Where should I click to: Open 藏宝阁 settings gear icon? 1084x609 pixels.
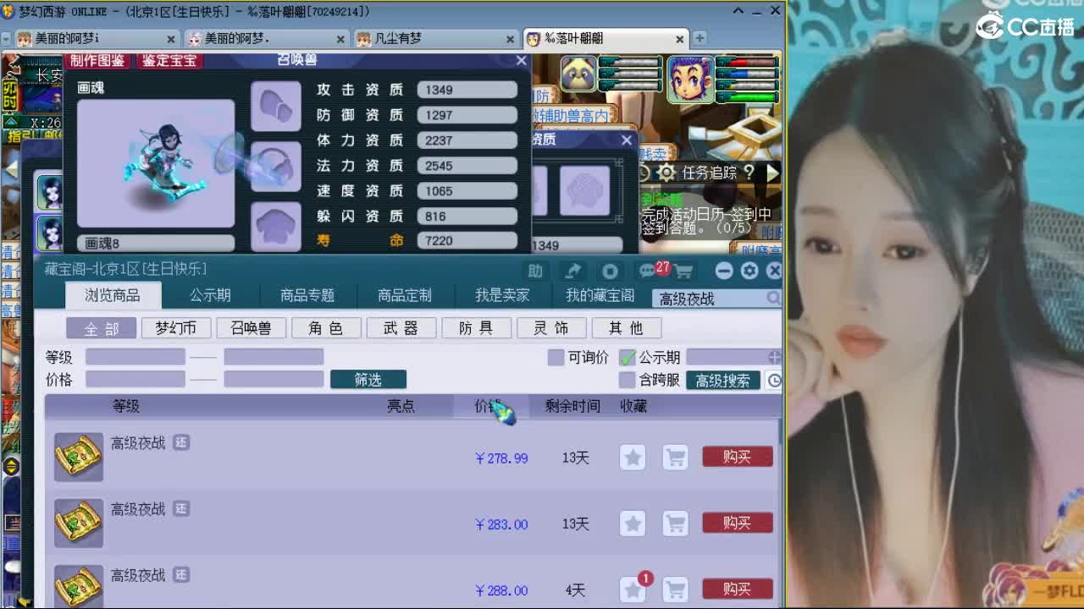749,271
